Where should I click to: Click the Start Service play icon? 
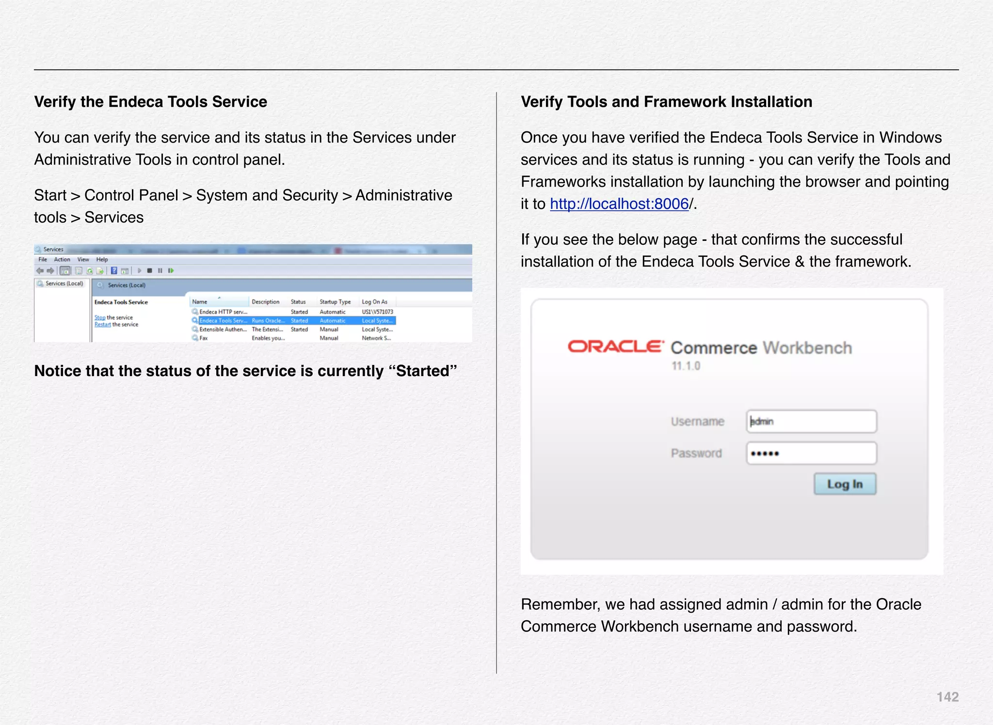[140, 271]
